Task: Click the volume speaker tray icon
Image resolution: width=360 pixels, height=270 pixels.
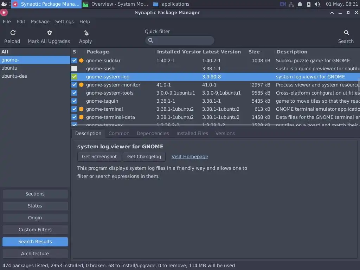Action: click(317, 4)
